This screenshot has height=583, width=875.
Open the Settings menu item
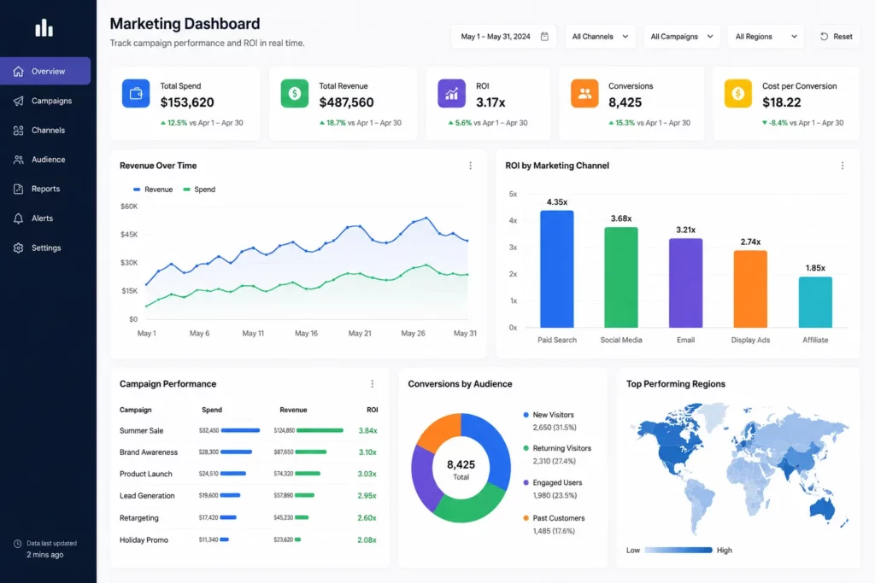45,248
